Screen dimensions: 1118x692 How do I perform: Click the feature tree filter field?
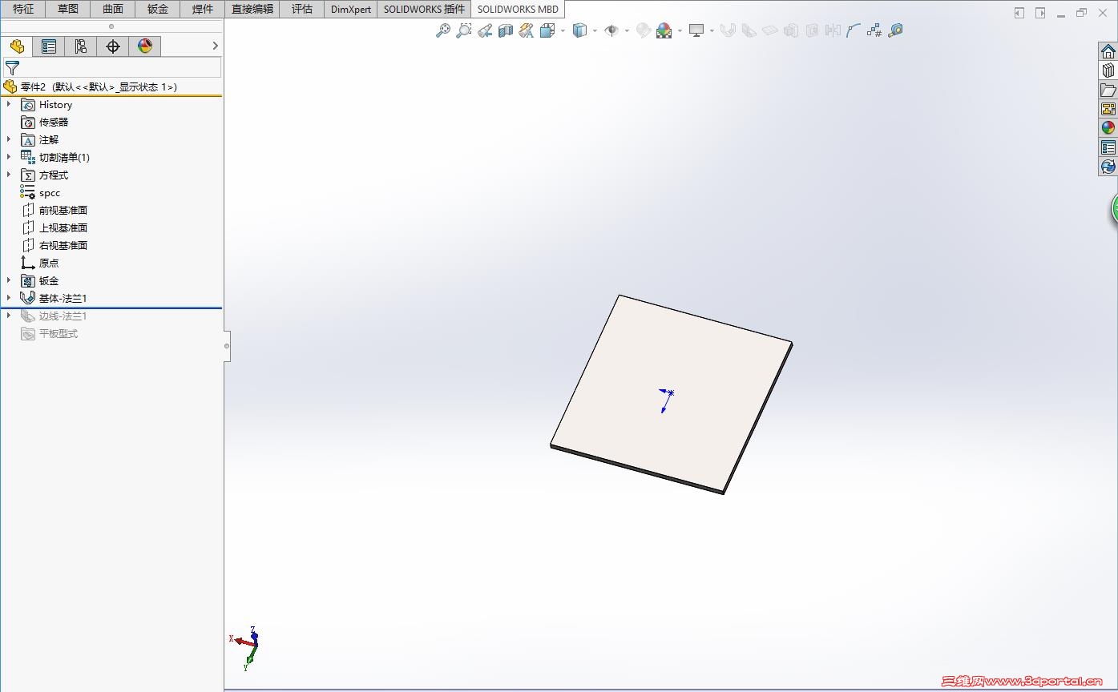[x=112, y=68]
